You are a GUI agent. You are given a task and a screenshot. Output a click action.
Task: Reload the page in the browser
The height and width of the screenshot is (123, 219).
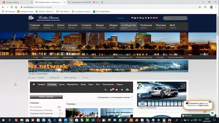pyautogui.click(x=12, y=7)
